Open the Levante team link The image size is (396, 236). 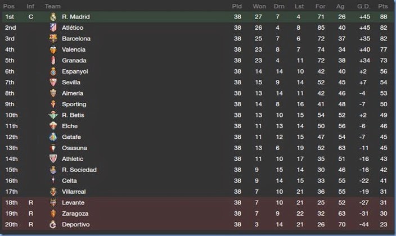tap(73, 203)
